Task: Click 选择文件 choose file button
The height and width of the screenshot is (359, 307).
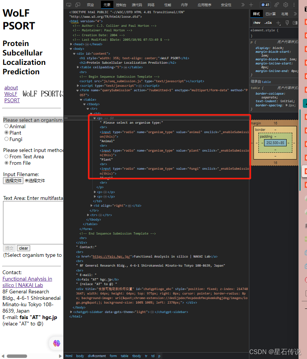Action: (13, 181)
